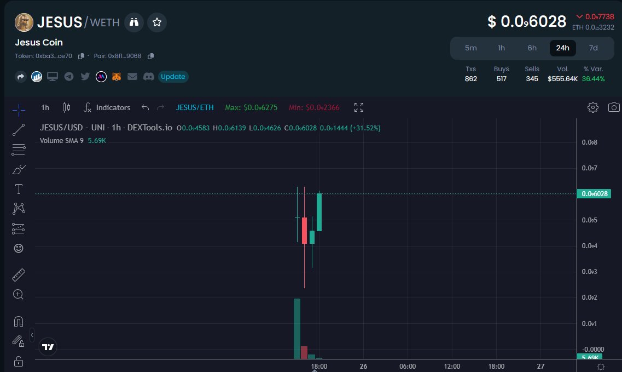The image size is (622, 372).
Task: Open the chart screenshot camera
Action: click(x=614, y=107)
